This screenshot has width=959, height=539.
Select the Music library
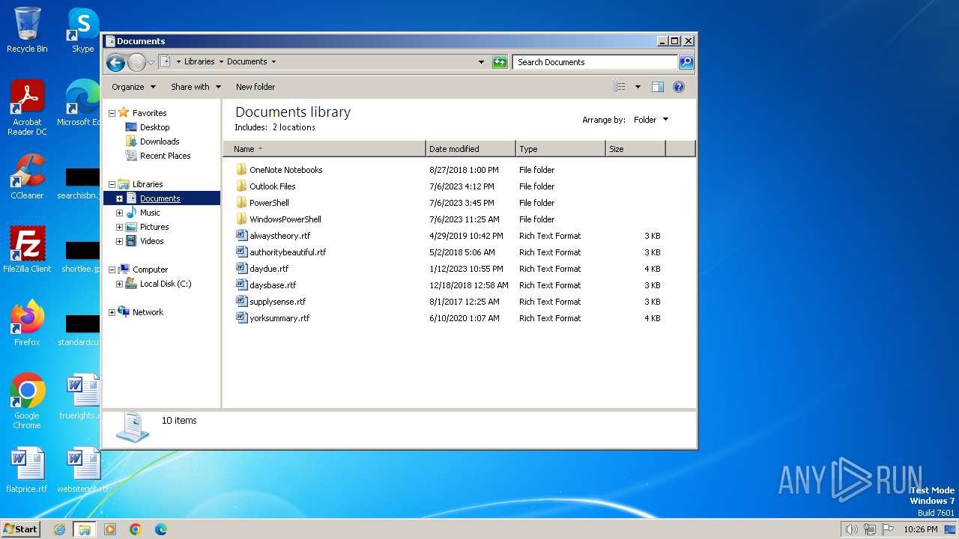(150, 213)
